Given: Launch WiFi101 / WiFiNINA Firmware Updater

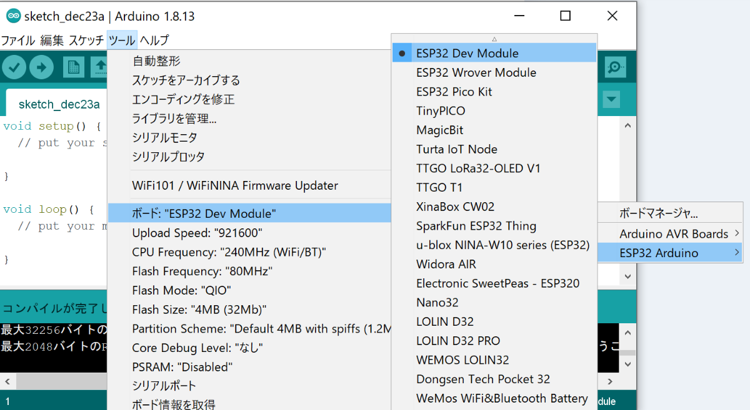Looking at the screenshot, I should (x=250, y=185).
